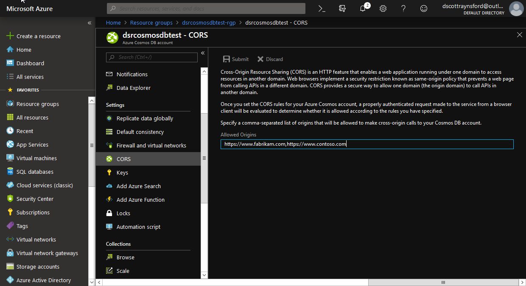Viewport: 526px width, 286px height.
Task: Open Add Azure Search
Action: pos(148,186)
